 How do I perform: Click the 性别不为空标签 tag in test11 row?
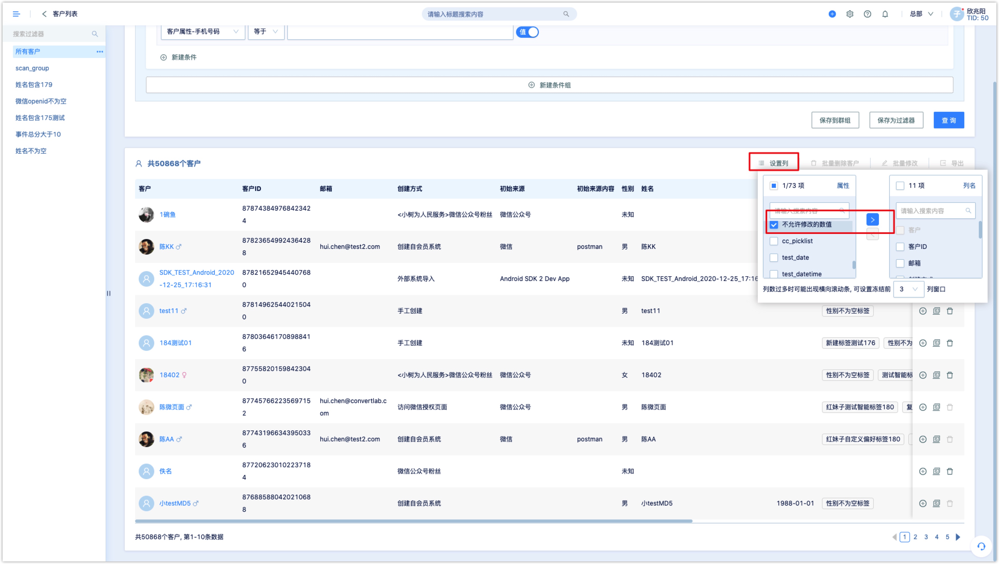[x=847, y=311]
